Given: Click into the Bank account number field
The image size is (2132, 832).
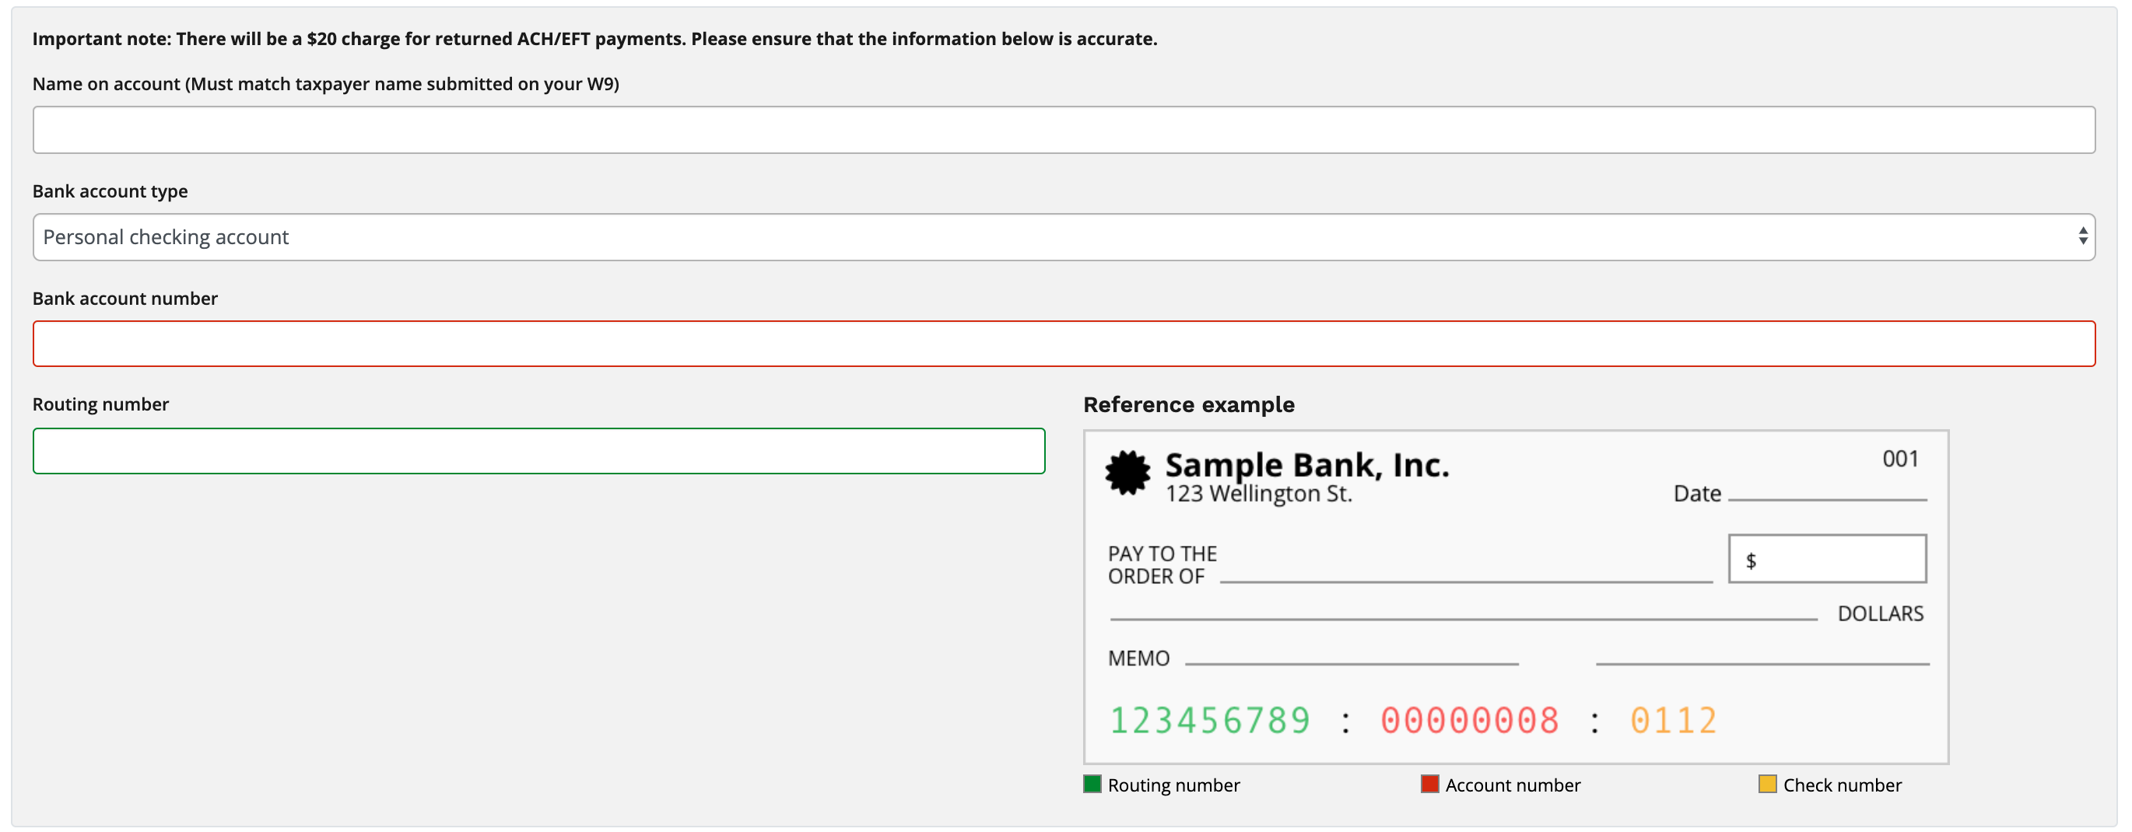Looking at the screenshot, I should 1063,344.
